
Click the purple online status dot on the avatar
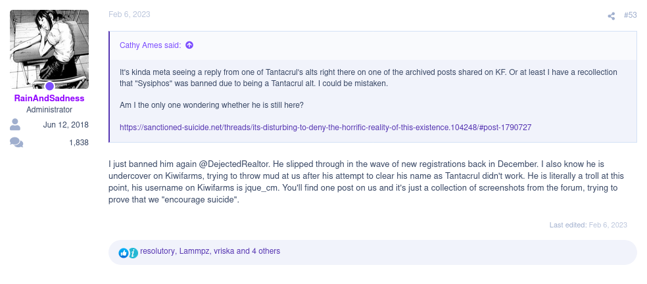(49, 86)
